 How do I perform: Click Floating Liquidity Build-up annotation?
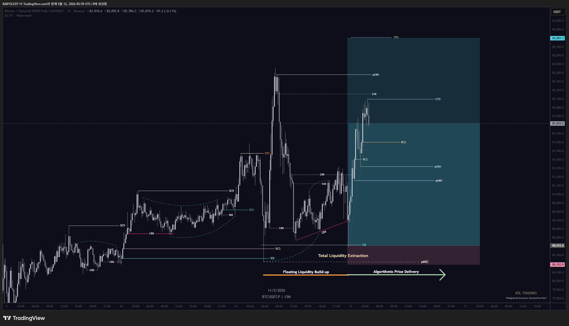306,272
